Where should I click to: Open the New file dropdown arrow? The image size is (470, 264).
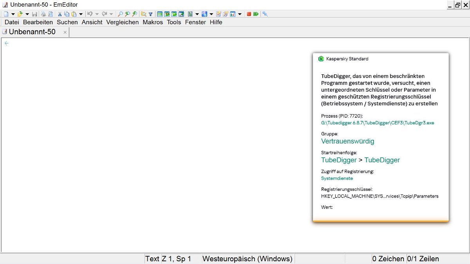click(13, 14)
